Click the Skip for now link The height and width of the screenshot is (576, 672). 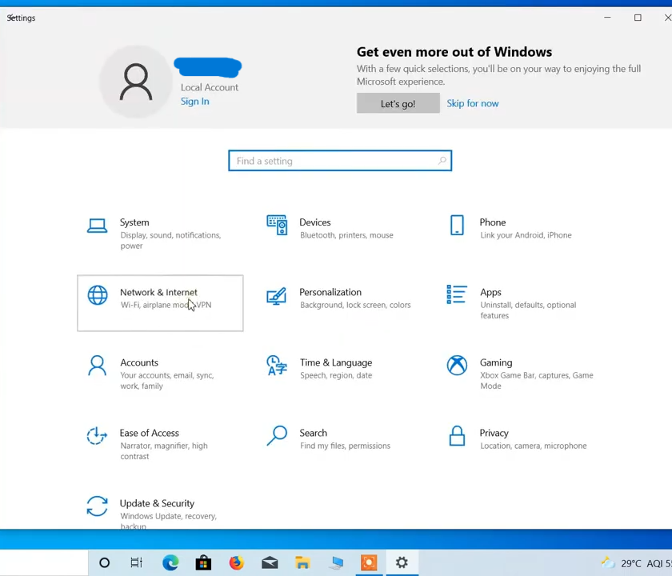coord(473,103)
